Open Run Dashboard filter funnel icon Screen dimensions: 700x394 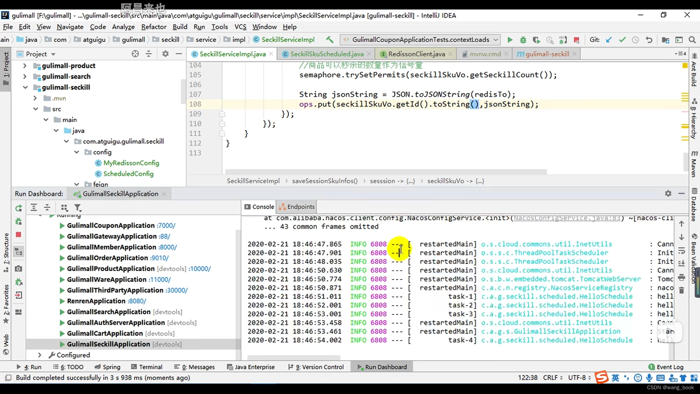(x=78, y=208)
